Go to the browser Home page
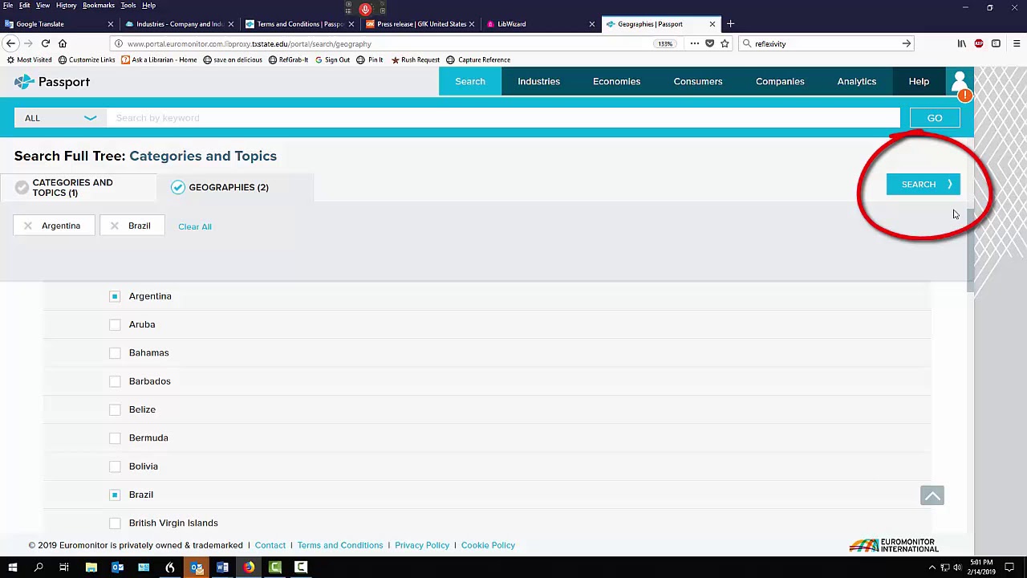Screen dimensions: 1027x578 (63, 43)
